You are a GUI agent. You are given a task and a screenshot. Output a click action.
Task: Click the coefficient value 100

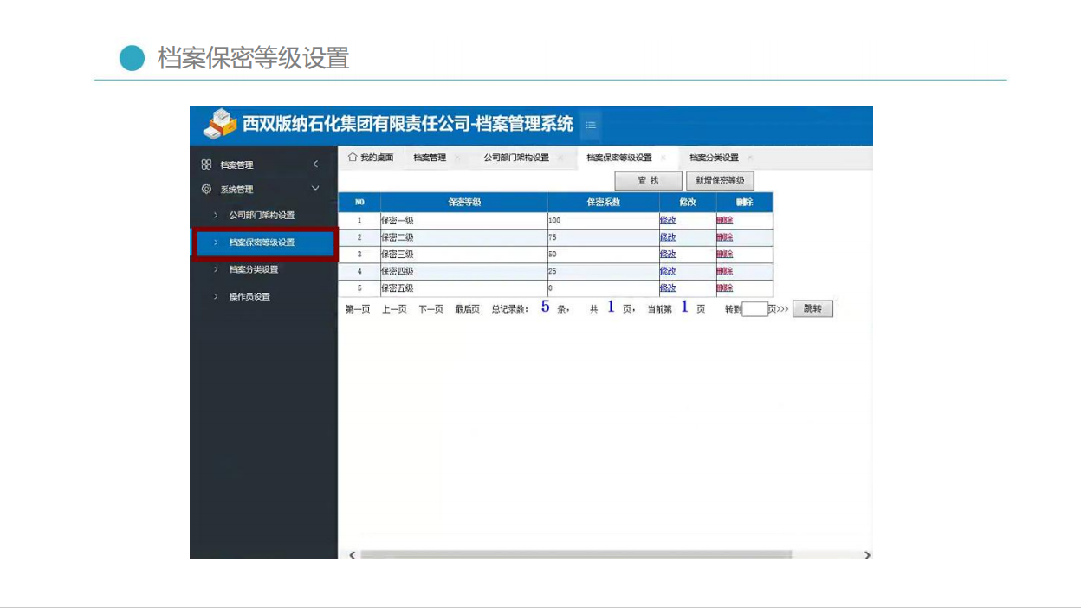pos(554,221)
